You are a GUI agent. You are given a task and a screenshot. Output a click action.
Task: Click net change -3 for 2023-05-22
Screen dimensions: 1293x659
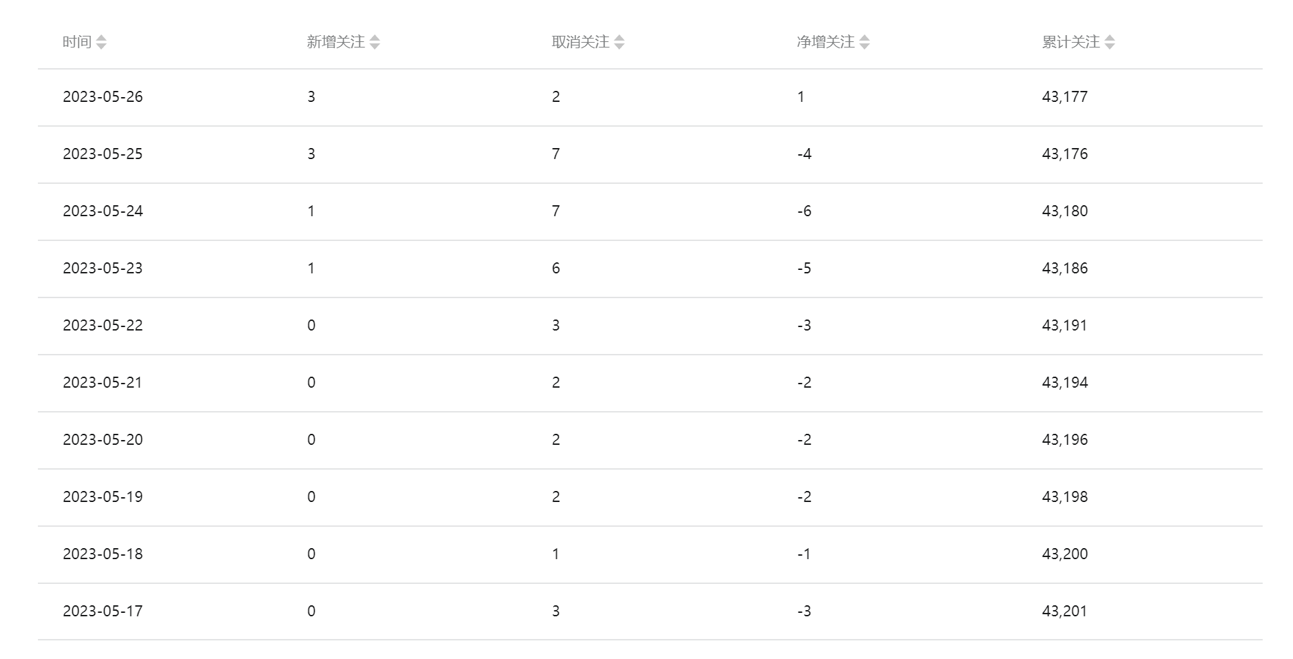[804, 326]
